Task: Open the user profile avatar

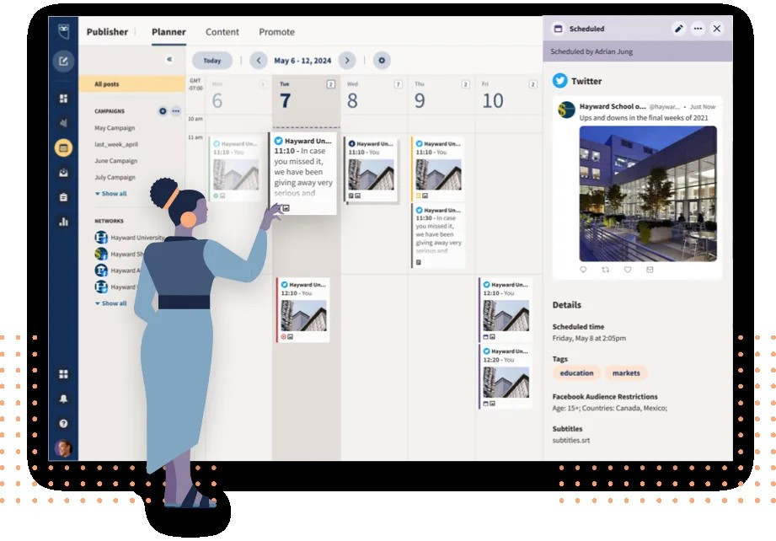Action: coord(63,448)
